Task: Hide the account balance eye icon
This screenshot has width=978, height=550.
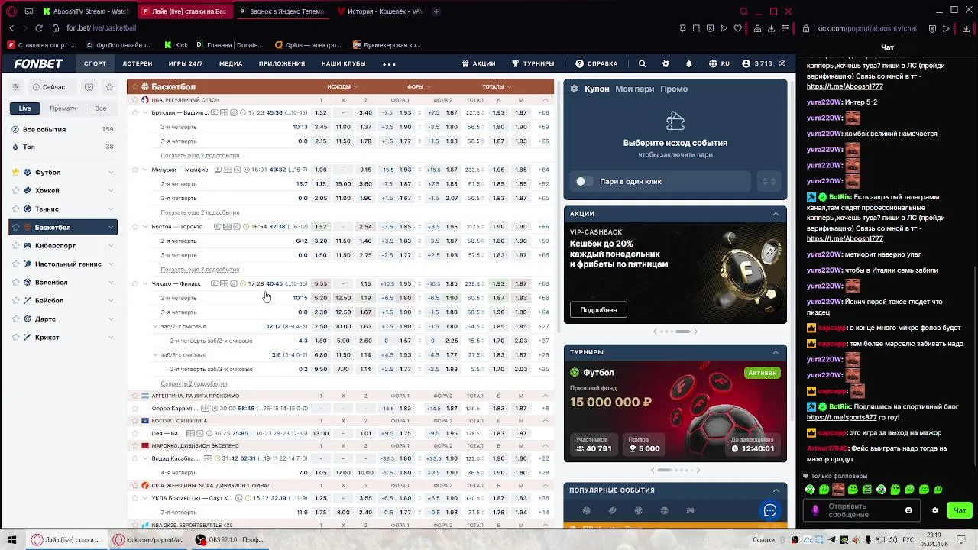Action: (x=782, y=64)
